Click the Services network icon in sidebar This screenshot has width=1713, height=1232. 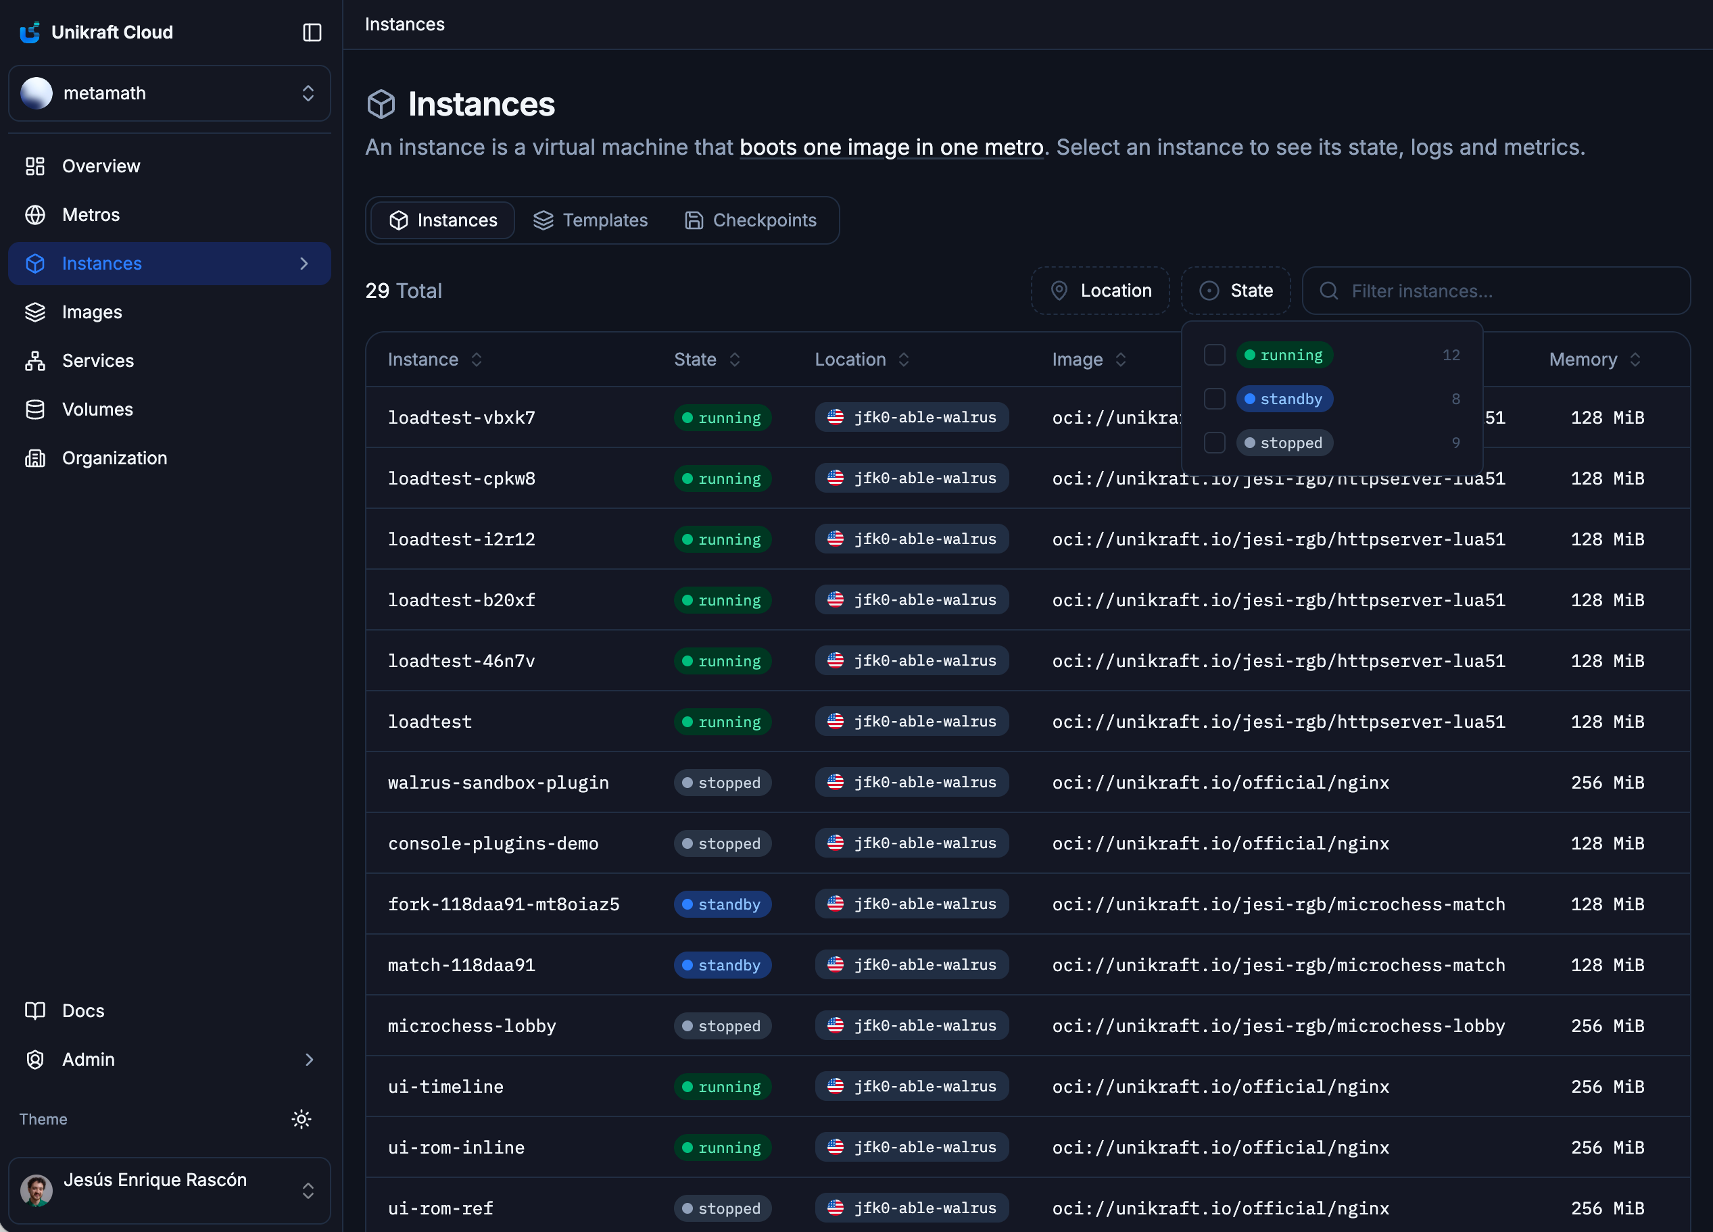point(34,361)
